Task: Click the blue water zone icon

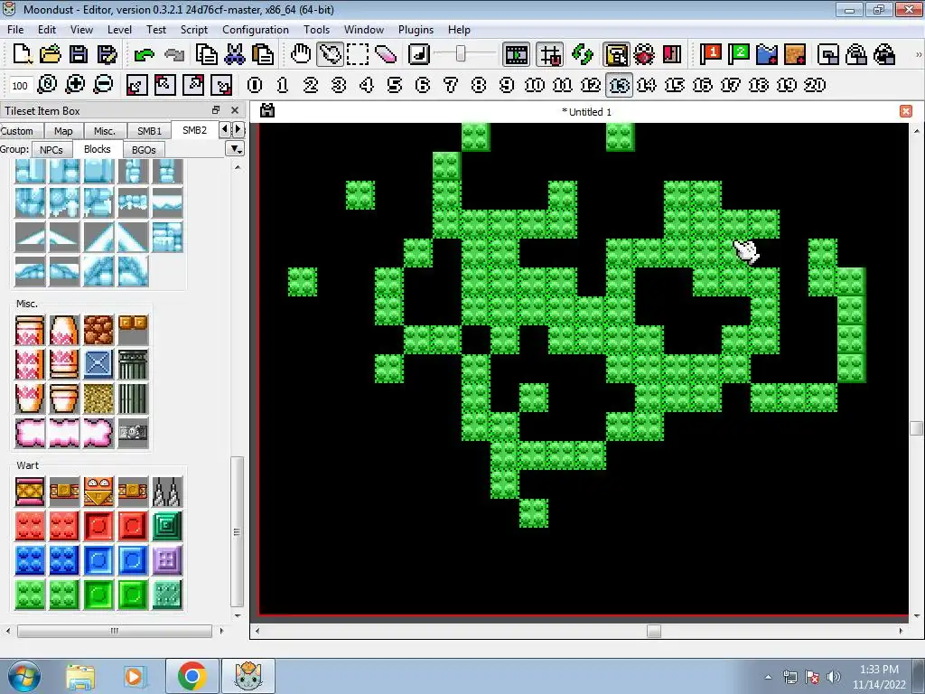Action: (767, 54)
